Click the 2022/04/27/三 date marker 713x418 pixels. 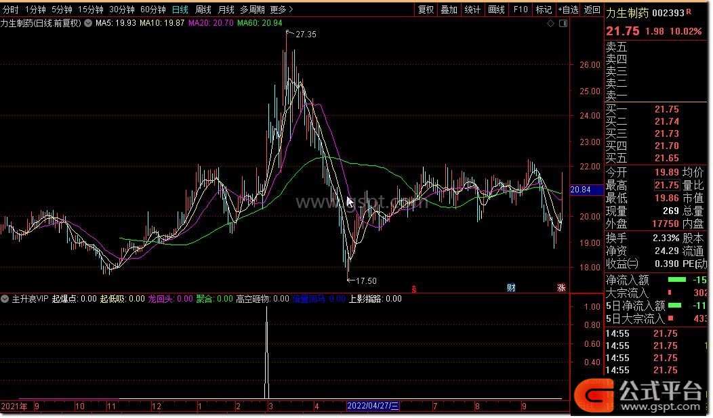tap(373, 406)
